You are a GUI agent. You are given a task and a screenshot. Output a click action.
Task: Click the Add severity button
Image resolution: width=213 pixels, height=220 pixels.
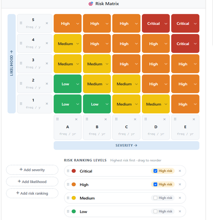point(32,170)
